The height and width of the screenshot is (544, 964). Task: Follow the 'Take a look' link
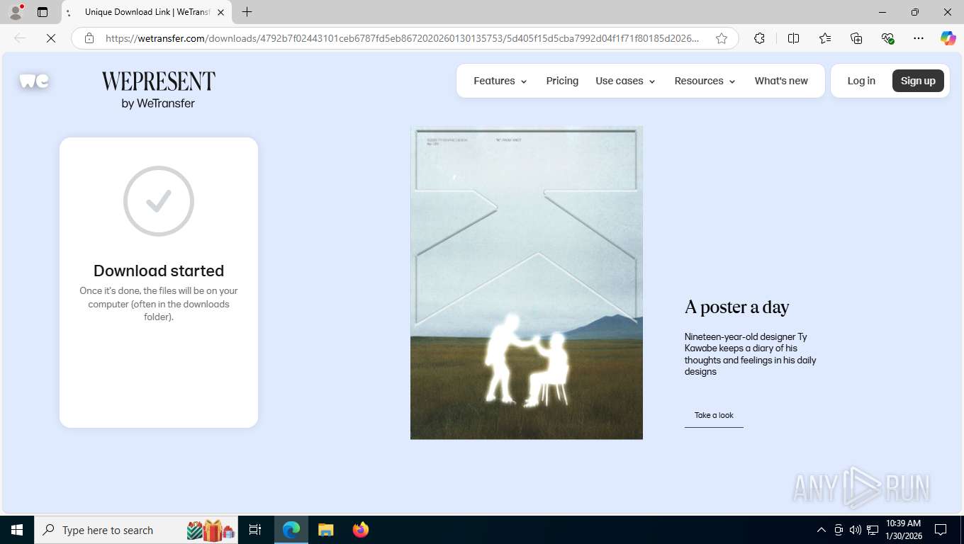[x=714, y=415]
